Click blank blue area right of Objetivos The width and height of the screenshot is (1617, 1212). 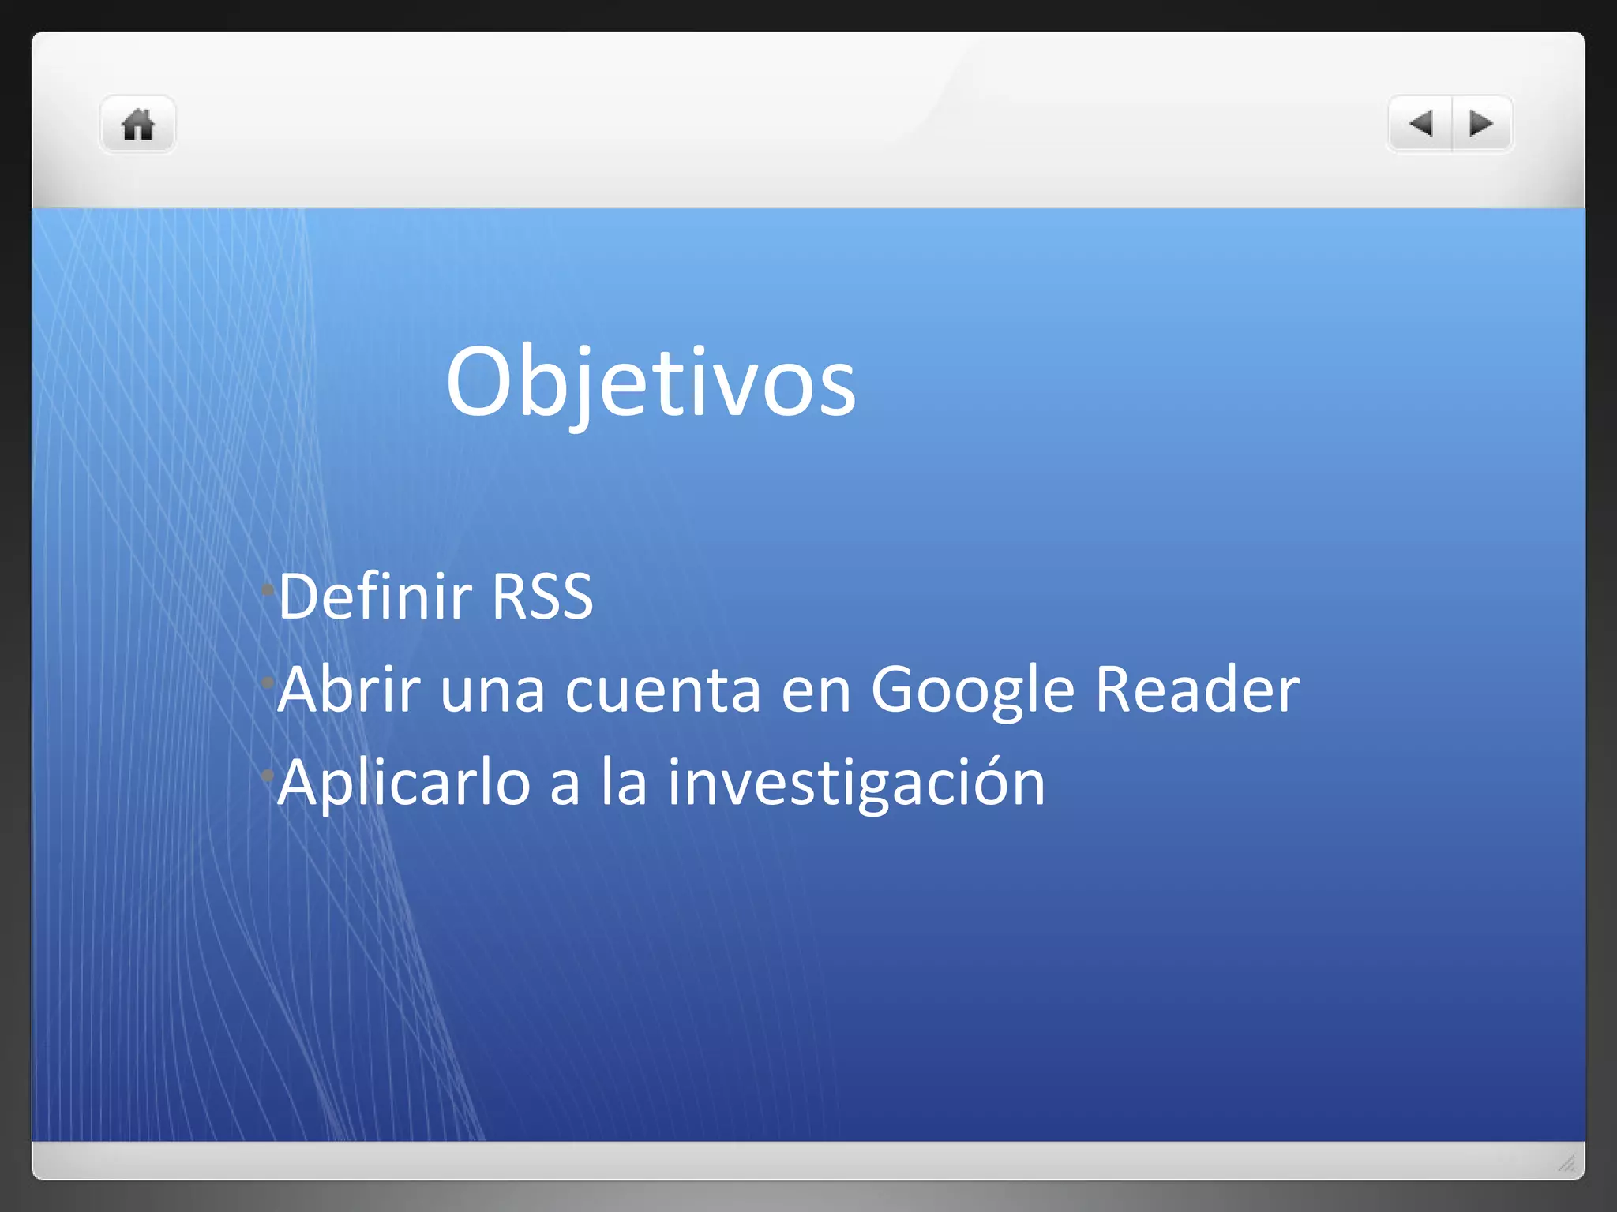click(1184, 383)
